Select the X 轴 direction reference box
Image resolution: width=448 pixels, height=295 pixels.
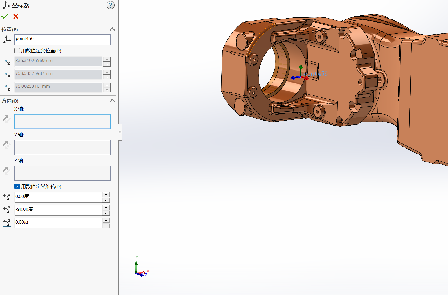tap(62, 121)
